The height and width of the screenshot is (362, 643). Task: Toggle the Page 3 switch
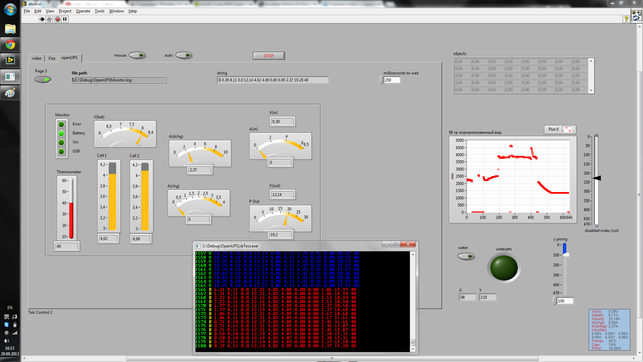click(x=43, y=80)
